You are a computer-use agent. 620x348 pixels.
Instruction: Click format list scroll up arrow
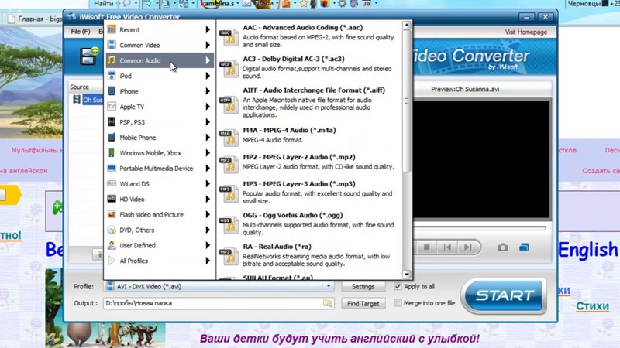(406, 26)
